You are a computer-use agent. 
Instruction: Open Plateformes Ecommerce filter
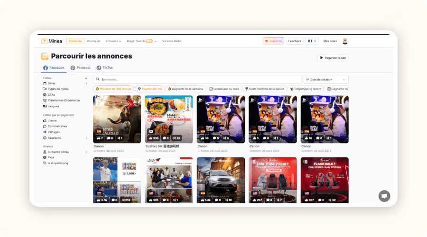point(61,100)
